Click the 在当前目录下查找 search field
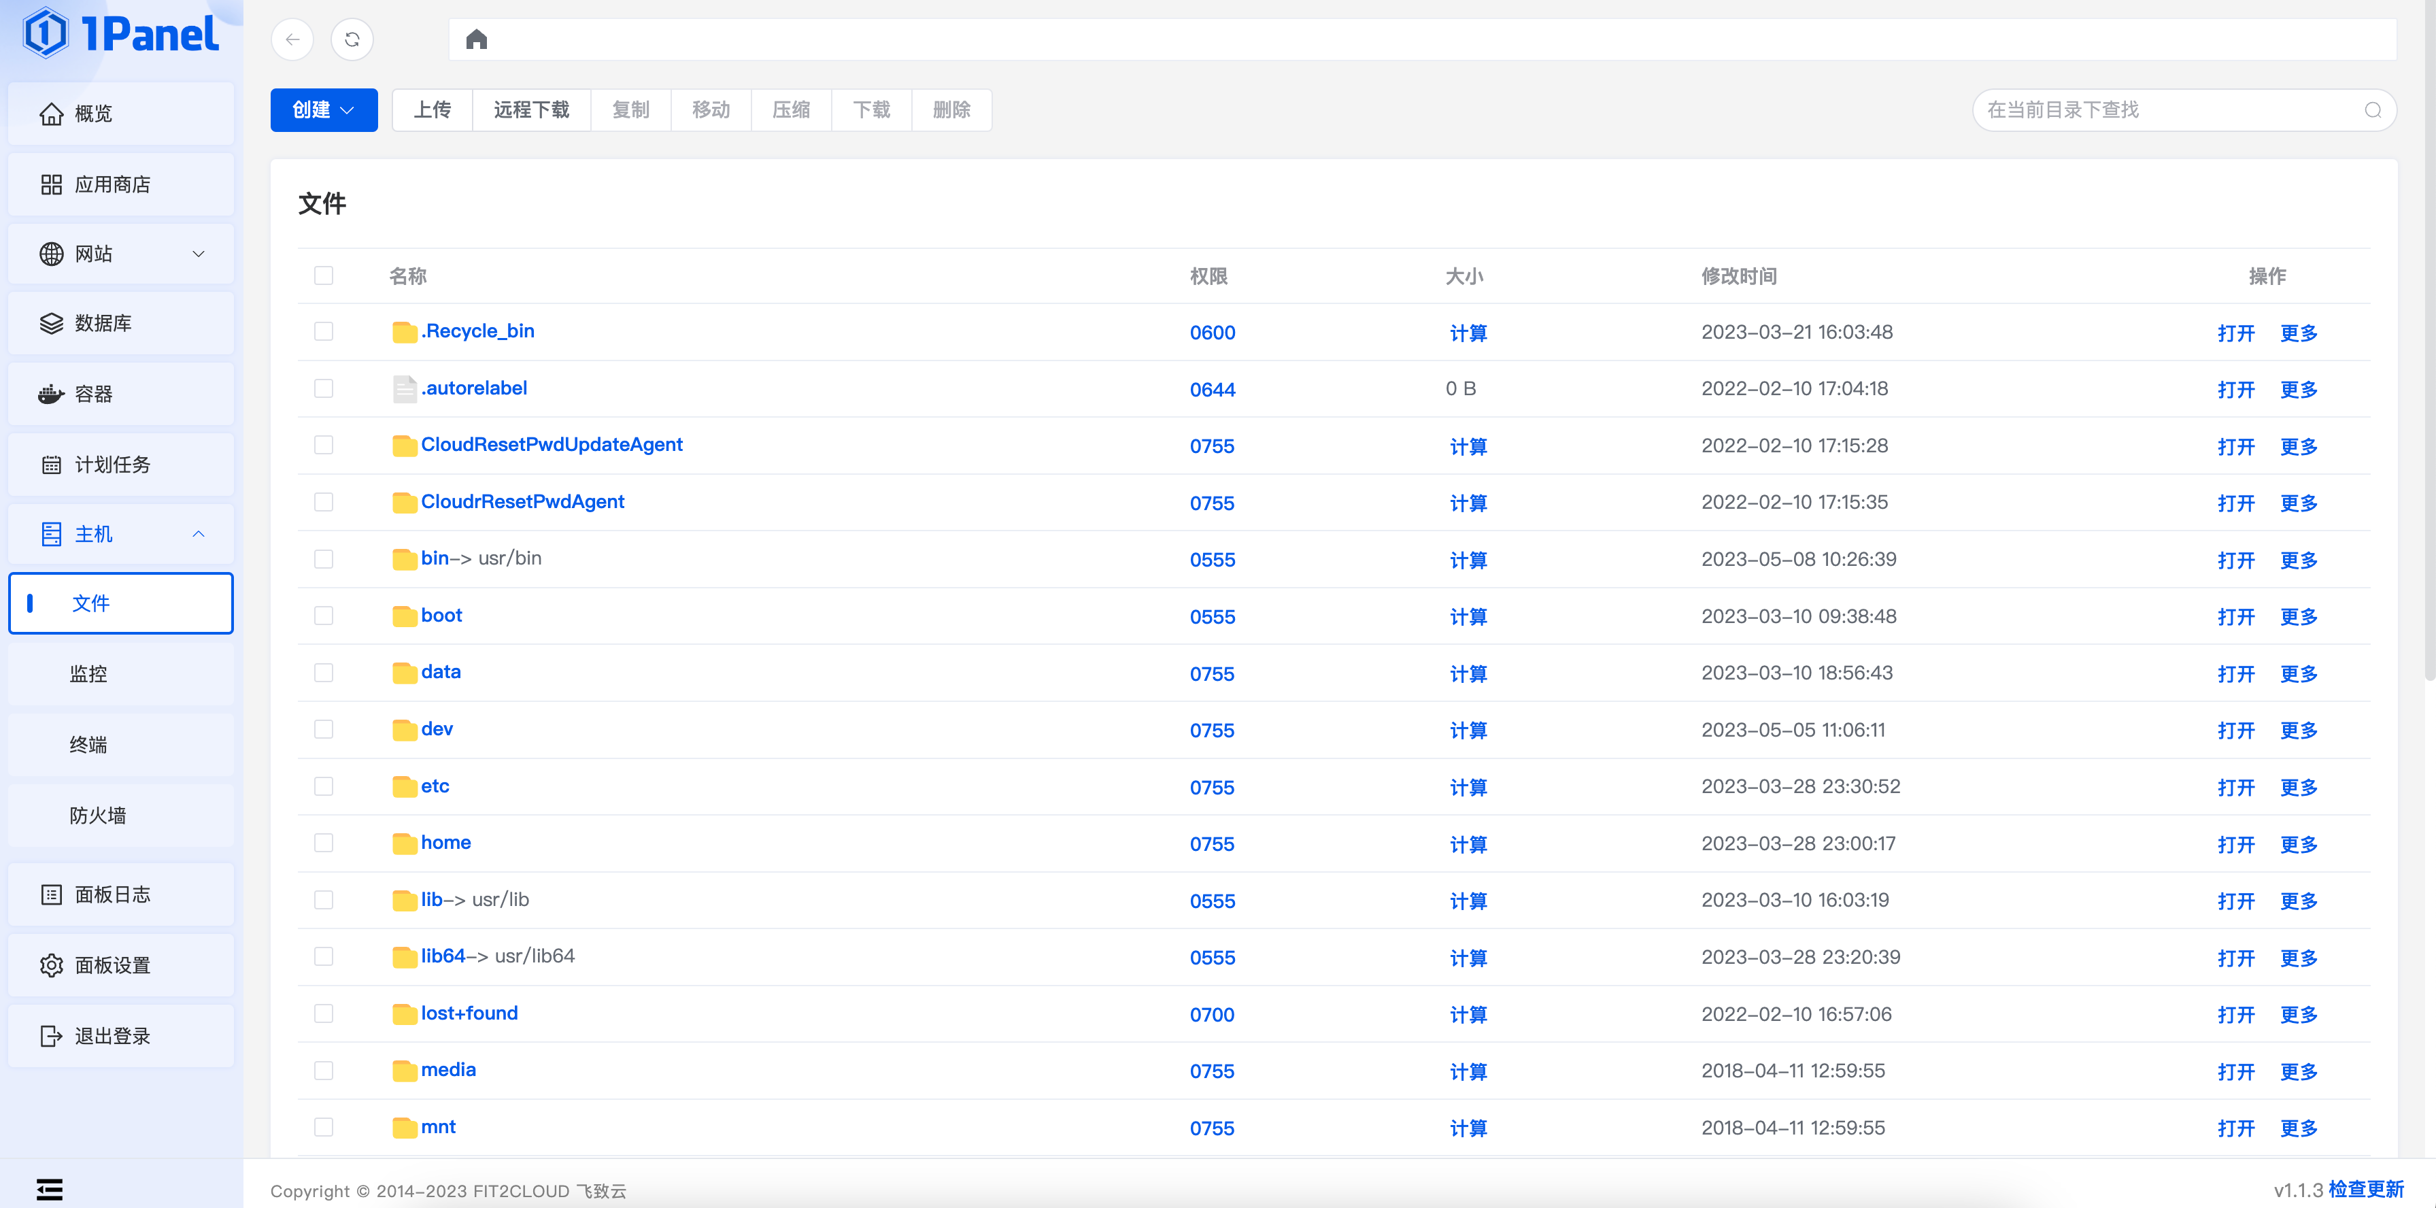 2184,110
